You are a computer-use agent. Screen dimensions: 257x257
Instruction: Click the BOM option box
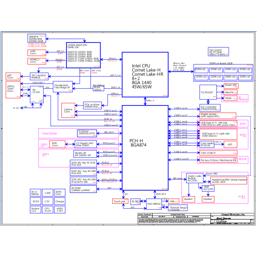point(98,89)
